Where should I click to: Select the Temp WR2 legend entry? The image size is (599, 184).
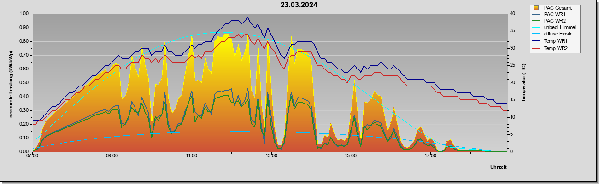pyautogui.click(x=556, y=48)
